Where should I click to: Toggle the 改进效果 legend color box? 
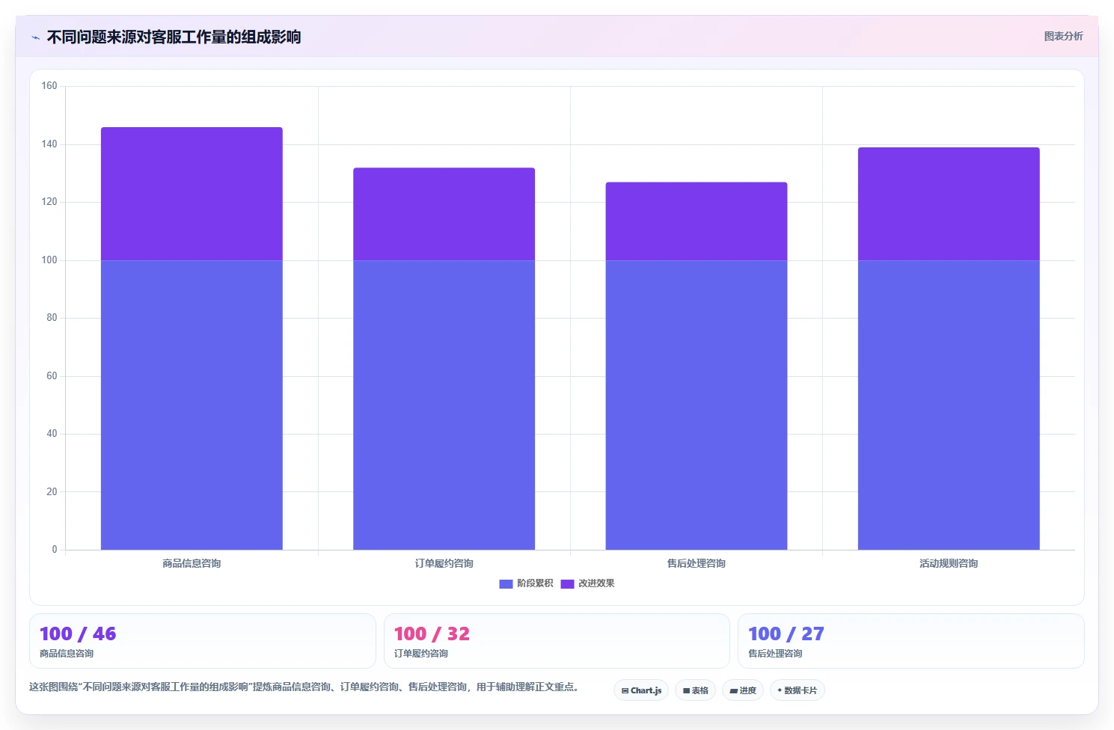coord(567,583)
